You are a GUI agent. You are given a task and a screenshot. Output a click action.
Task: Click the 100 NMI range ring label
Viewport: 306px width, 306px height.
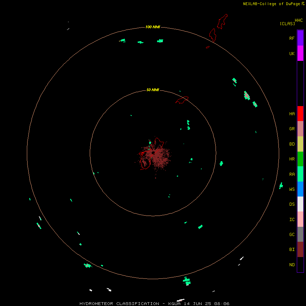(x=153, y=27)
